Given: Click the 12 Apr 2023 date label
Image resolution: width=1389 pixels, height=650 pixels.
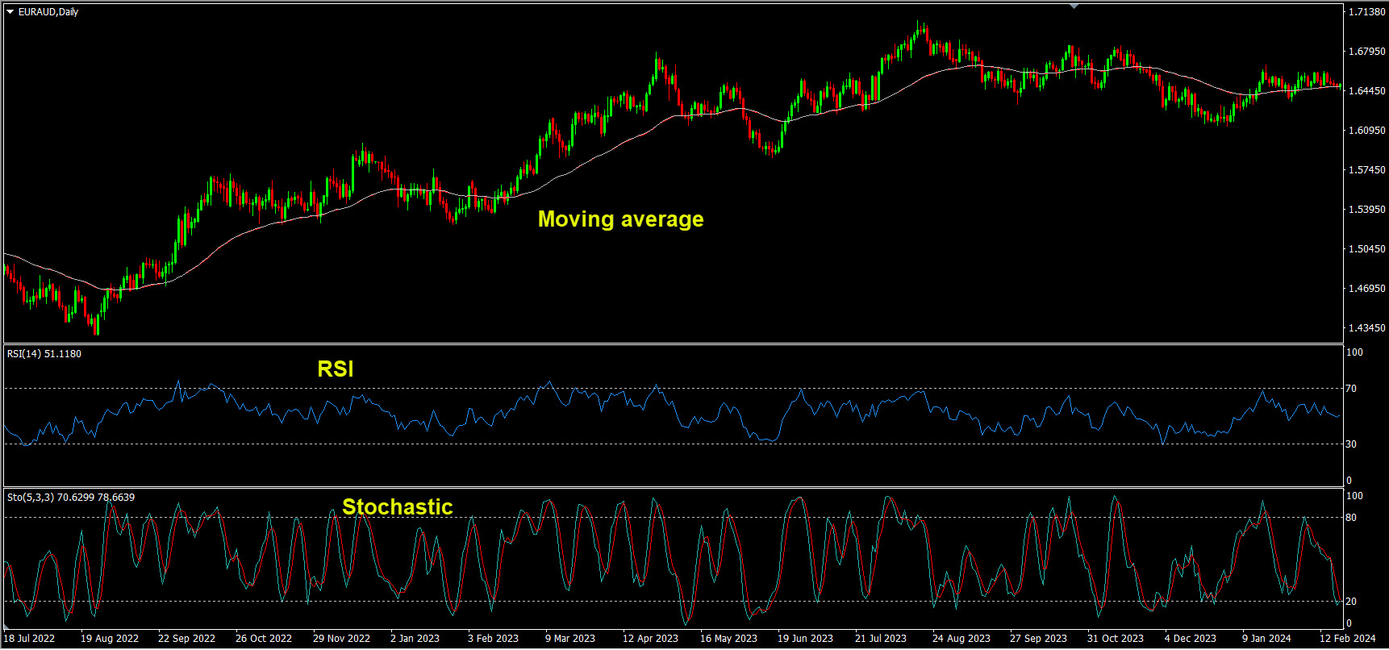Looking at the screenshot, I should pyautogui.click(x=650, y=639).
